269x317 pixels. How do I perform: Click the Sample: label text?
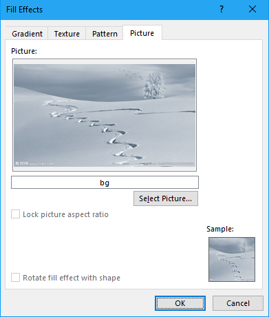pos(220,229)
